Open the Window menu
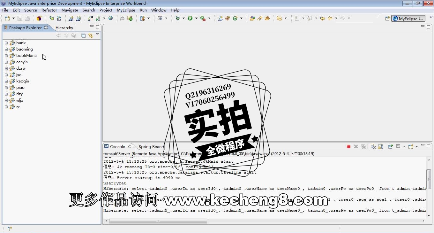 click(159, 10)
